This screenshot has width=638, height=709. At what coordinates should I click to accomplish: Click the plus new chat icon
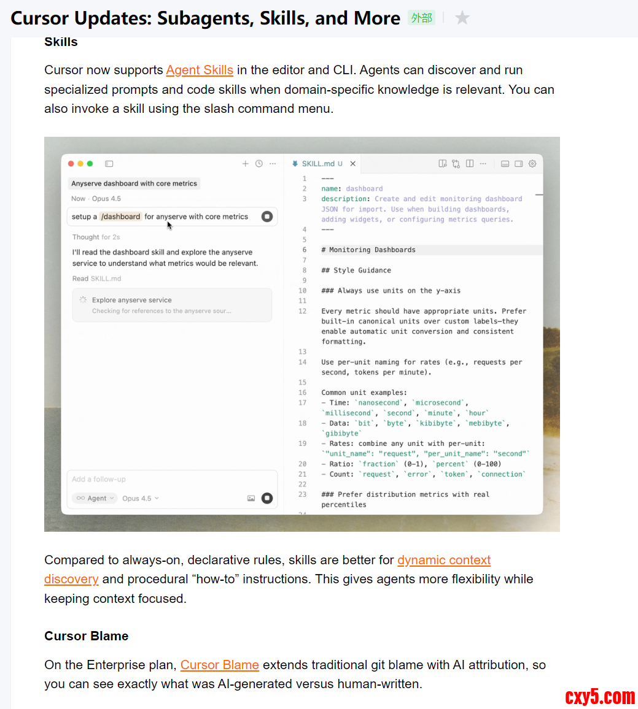point(246,164)
